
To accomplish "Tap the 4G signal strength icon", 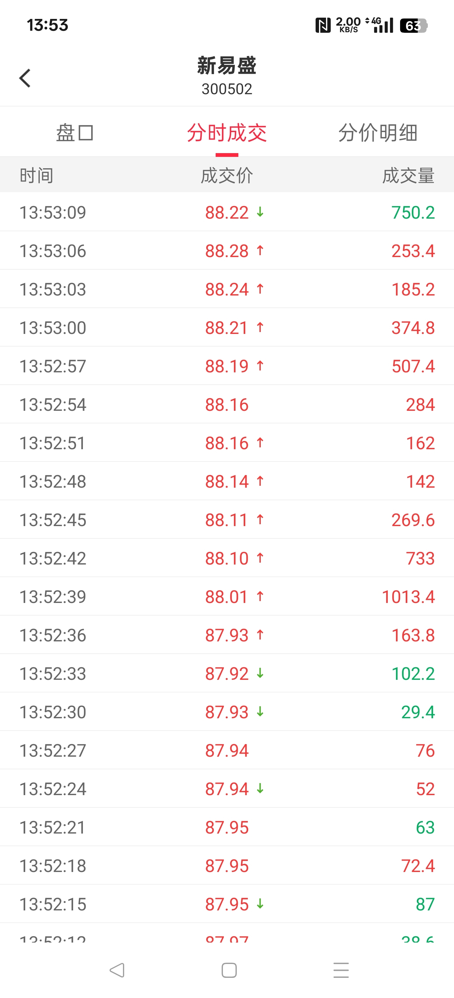I will [379, 25].
